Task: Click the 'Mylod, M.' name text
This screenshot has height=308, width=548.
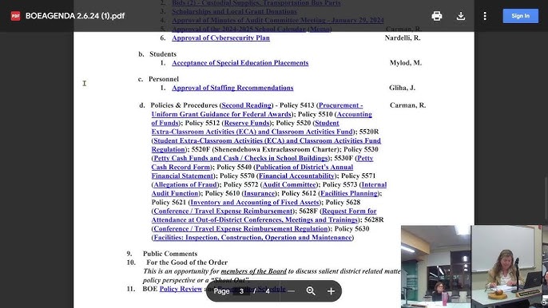Action: pos(406,63)
